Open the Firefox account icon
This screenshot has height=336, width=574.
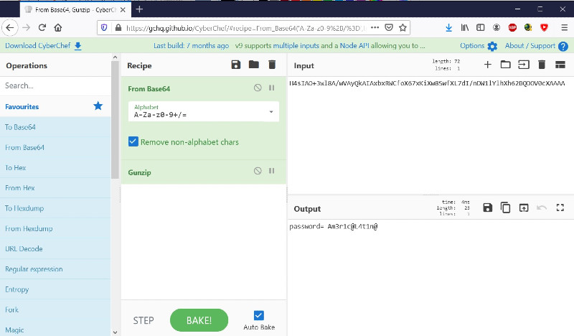[x=497, y=27]
